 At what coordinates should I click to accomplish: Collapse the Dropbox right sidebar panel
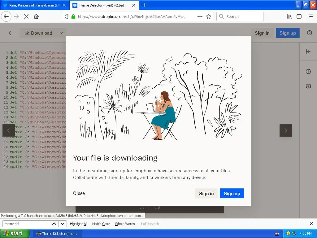(308, 51)
